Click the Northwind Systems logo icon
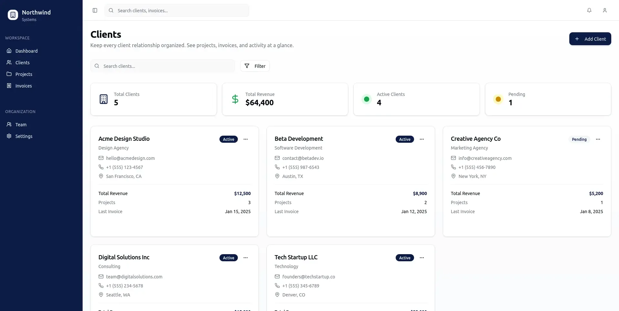The width and height of the screenshot is (619, 311). 13,15
